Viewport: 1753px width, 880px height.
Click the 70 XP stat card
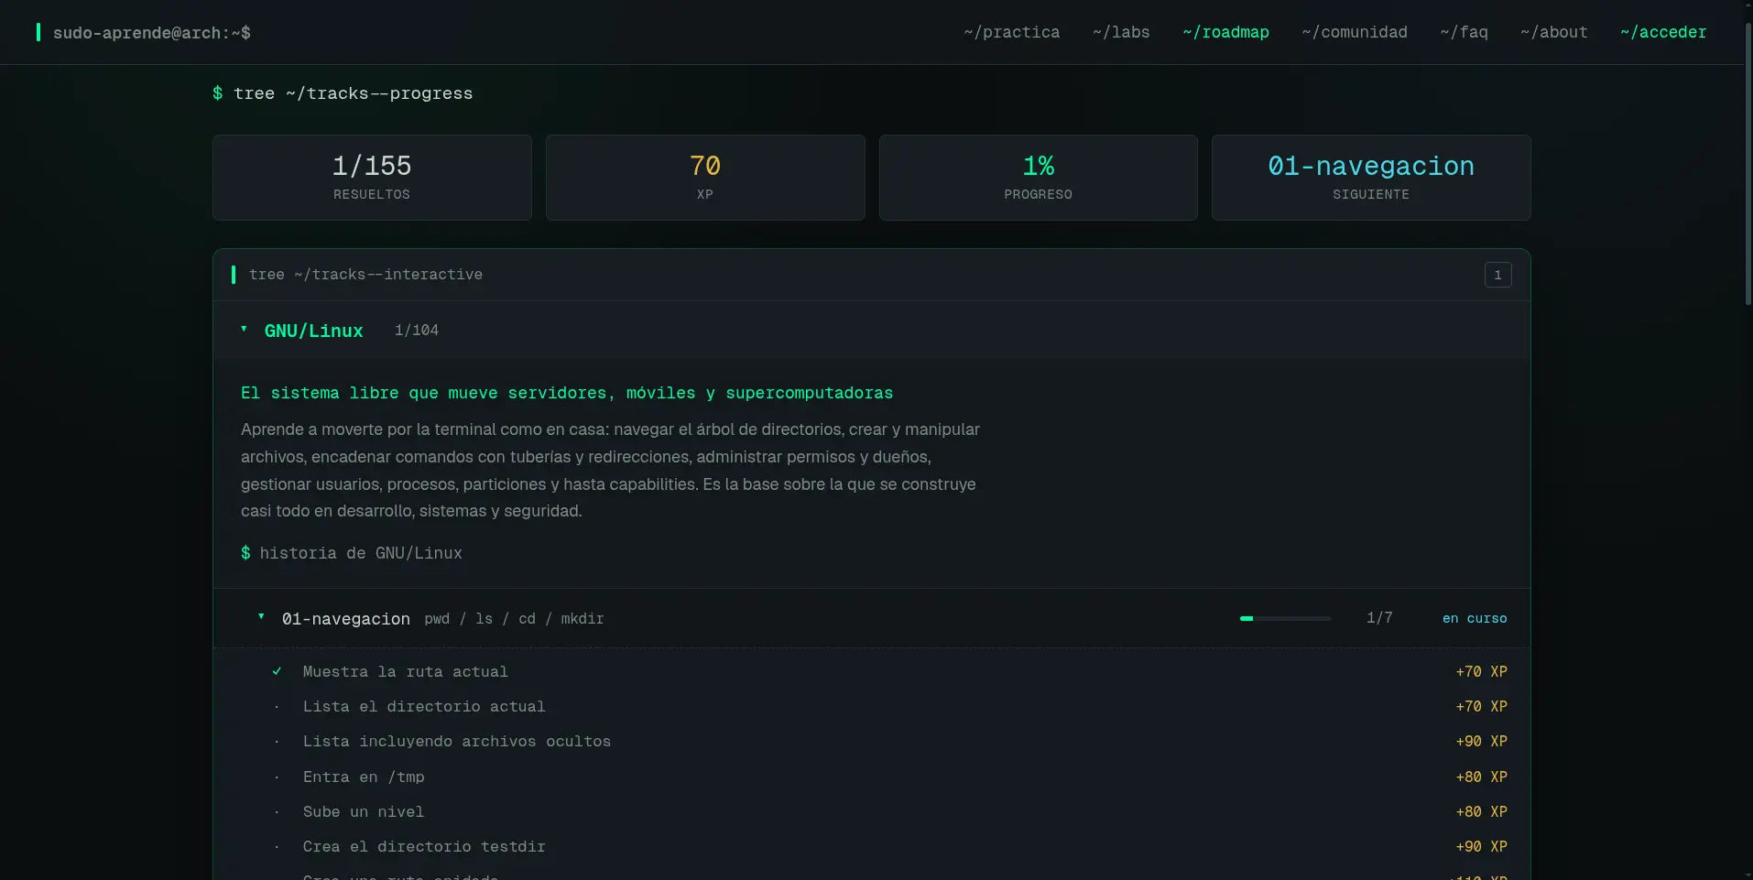pyautogui.click(x=705, y=178)
